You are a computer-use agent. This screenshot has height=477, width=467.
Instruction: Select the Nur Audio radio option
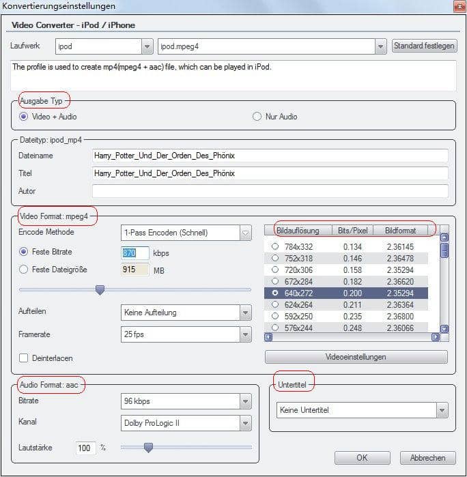point(257,117)
